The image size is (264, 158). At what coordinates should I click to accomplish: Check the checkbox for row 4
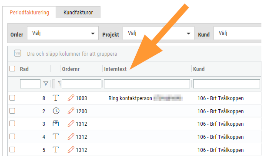pos(12,136)
